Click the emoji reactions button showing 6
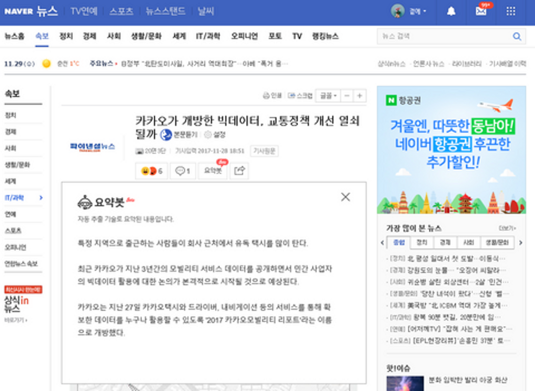Screen dimensions: 535x391 (151, 171)
